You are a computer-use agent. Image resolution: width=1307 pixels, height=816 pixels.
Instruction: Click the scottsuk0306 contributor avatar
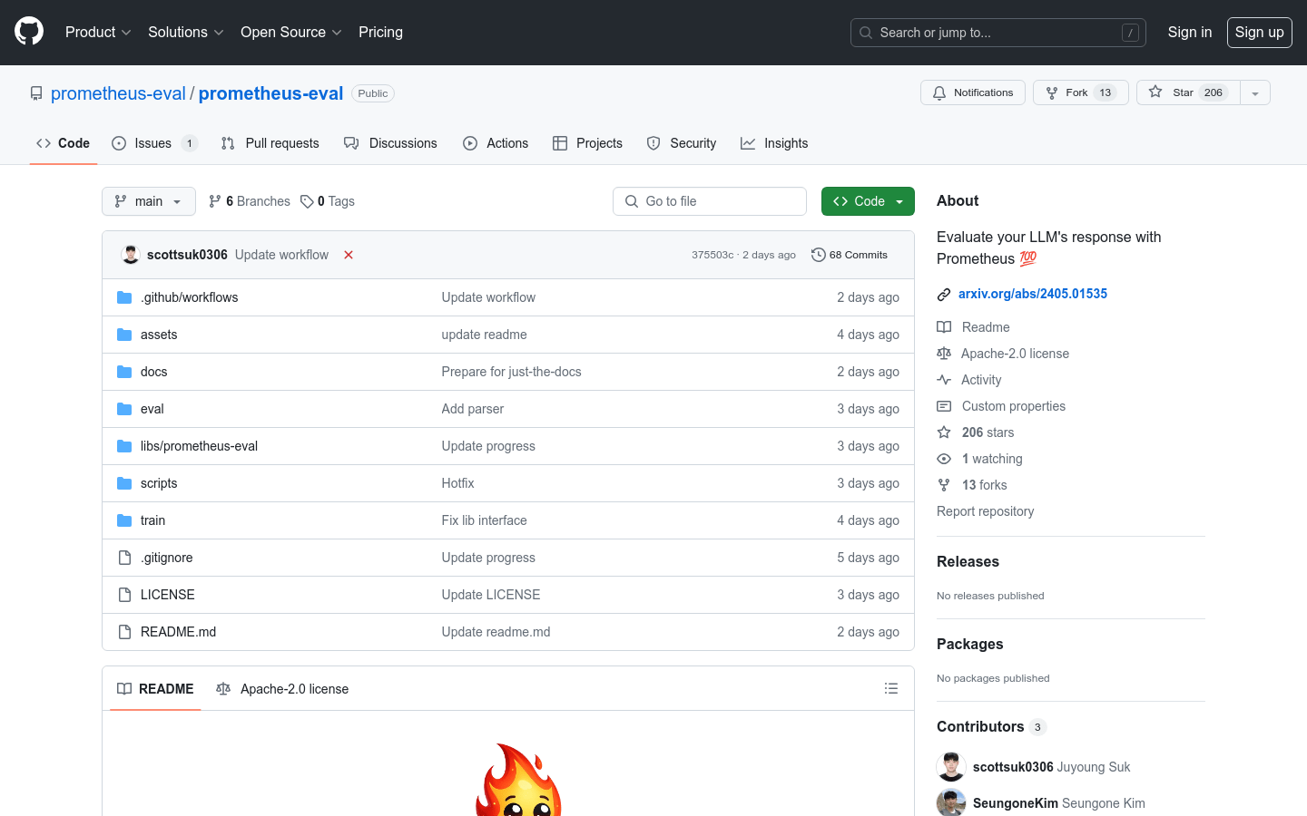pyautogui.click(x=951, y=767)
